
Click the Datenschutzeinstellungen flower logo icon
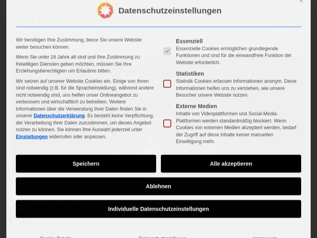105,11
